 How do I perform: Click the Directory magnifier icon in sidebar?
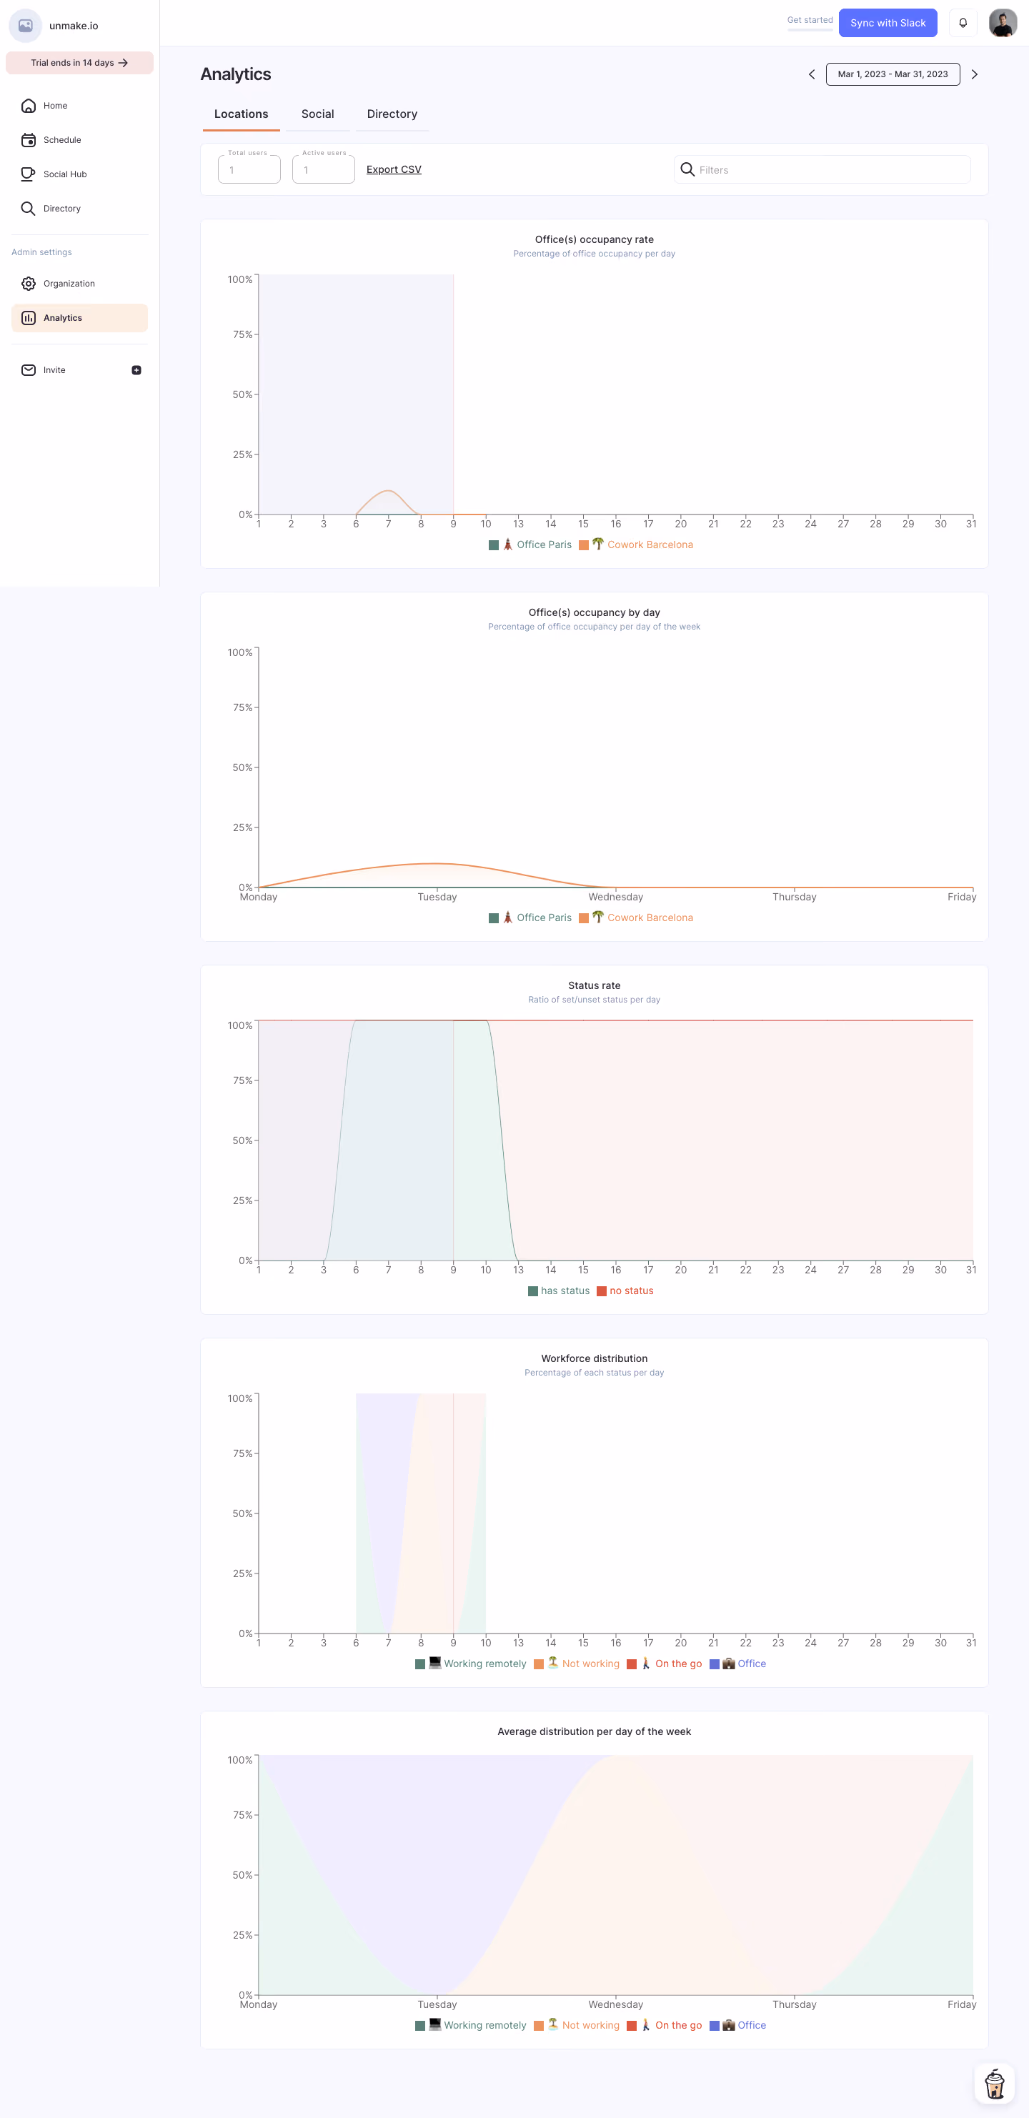[28, 209]
